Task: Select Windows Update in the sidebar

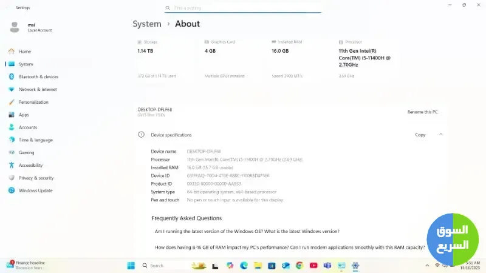Action: 35,190
